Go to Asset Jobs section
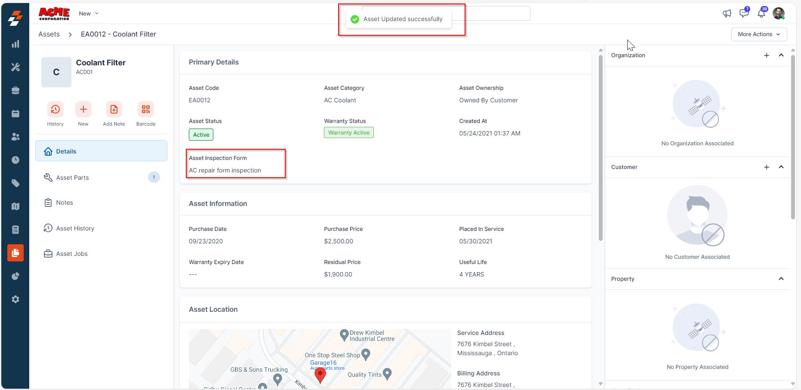Screen dimensions: 801x390 71,254
